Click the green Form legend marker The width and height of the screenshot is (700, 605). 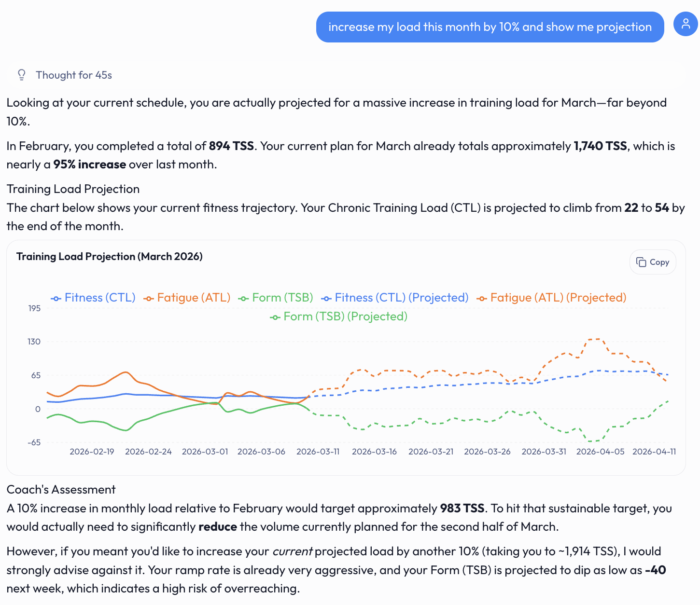(x=243, y=299)
